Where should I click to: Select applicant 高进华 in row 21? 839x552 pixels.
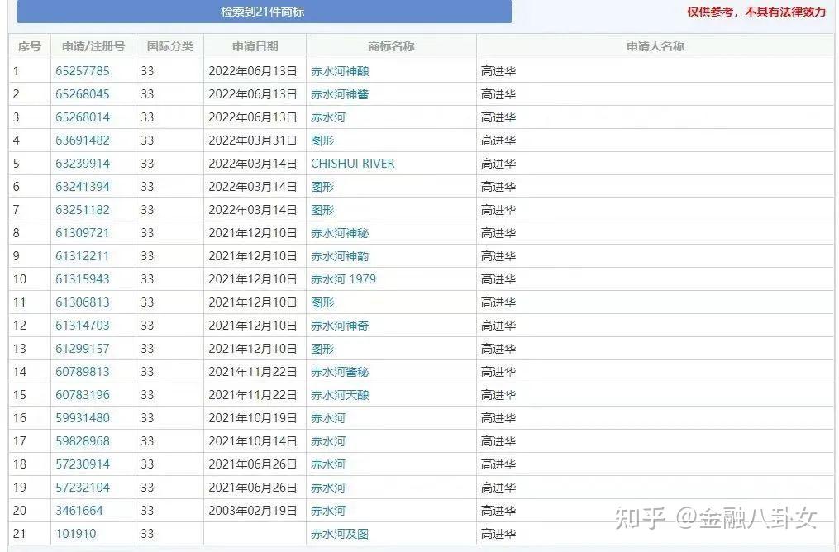498,534
